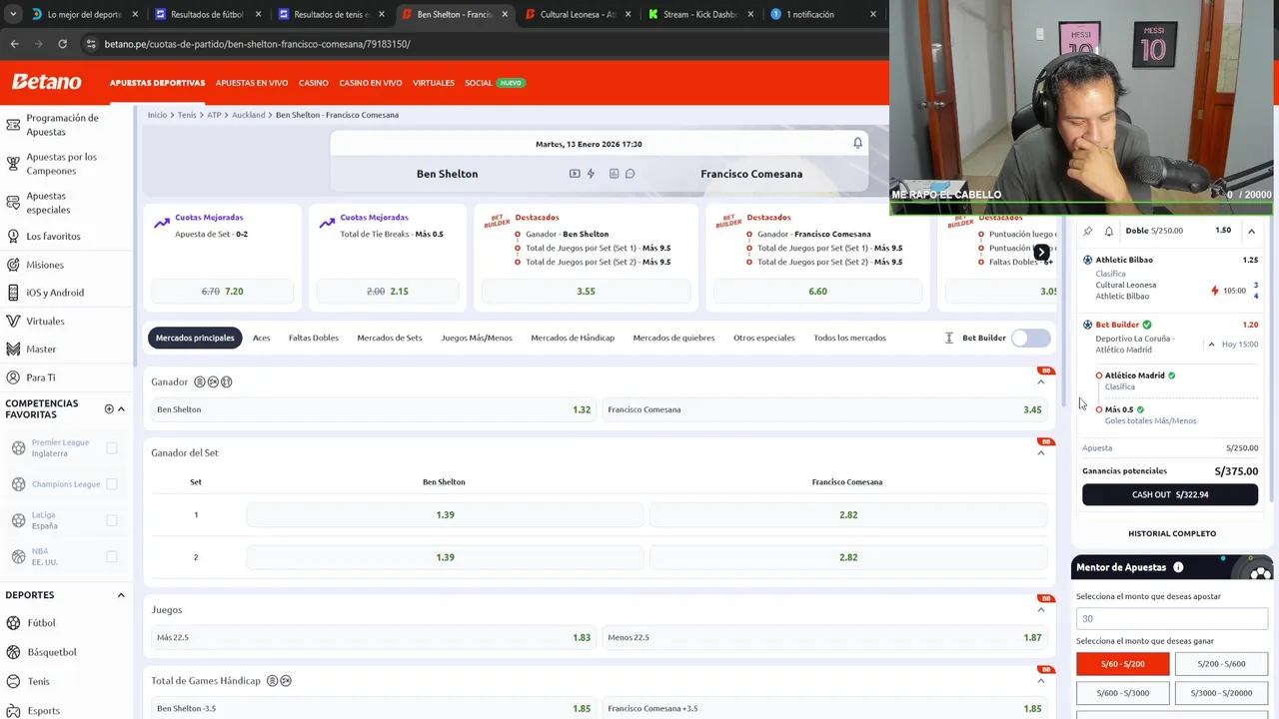Click the amount to bet input field
This screenshot has width=1279, height=719.
[x=1172, y=619]
